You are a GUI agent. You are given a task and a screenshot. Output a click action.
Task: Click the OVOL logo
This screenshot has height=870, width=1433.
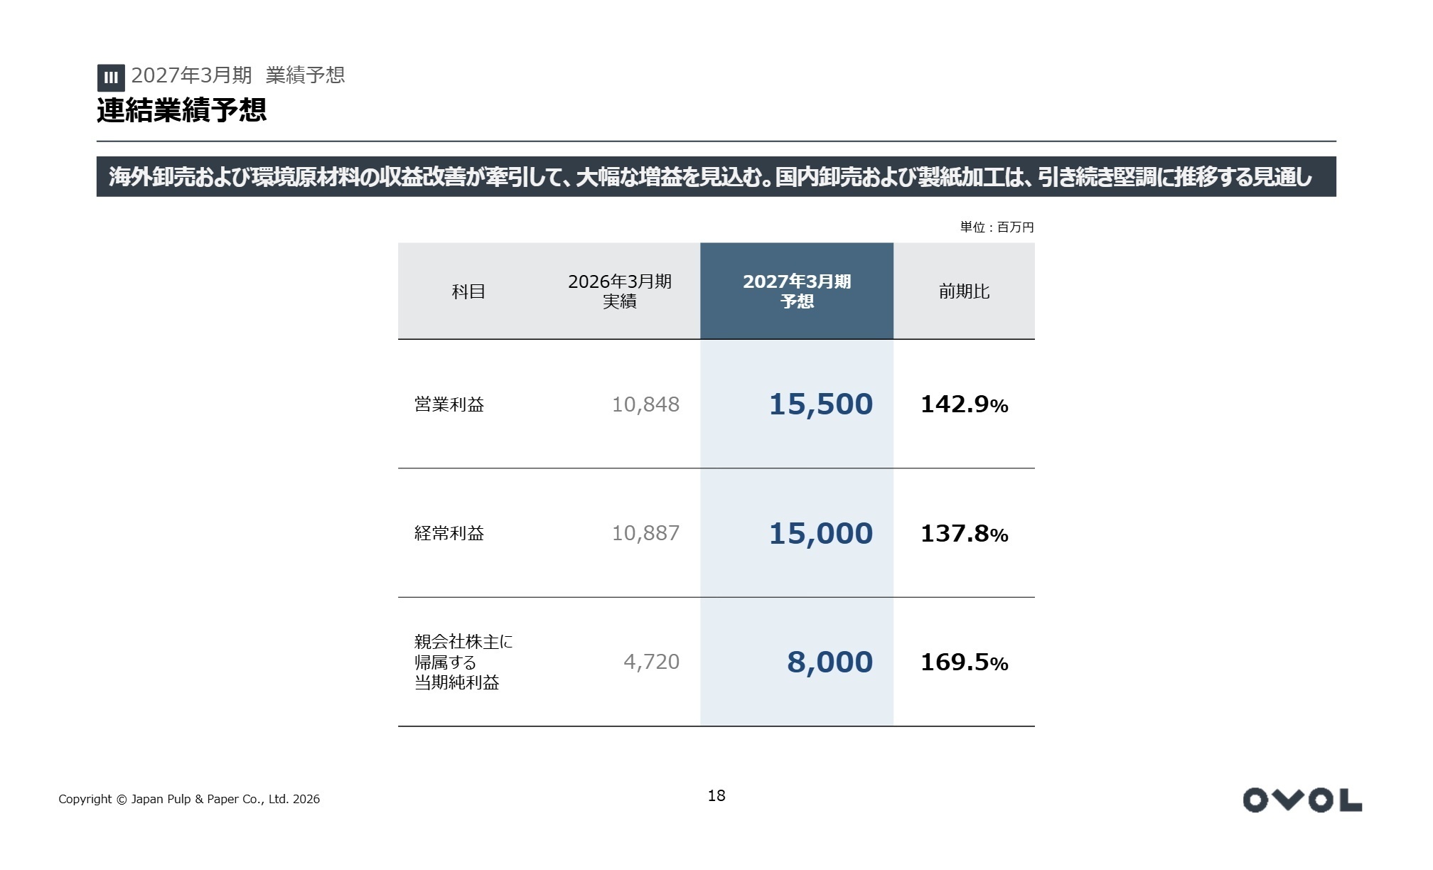(1302, 800)
